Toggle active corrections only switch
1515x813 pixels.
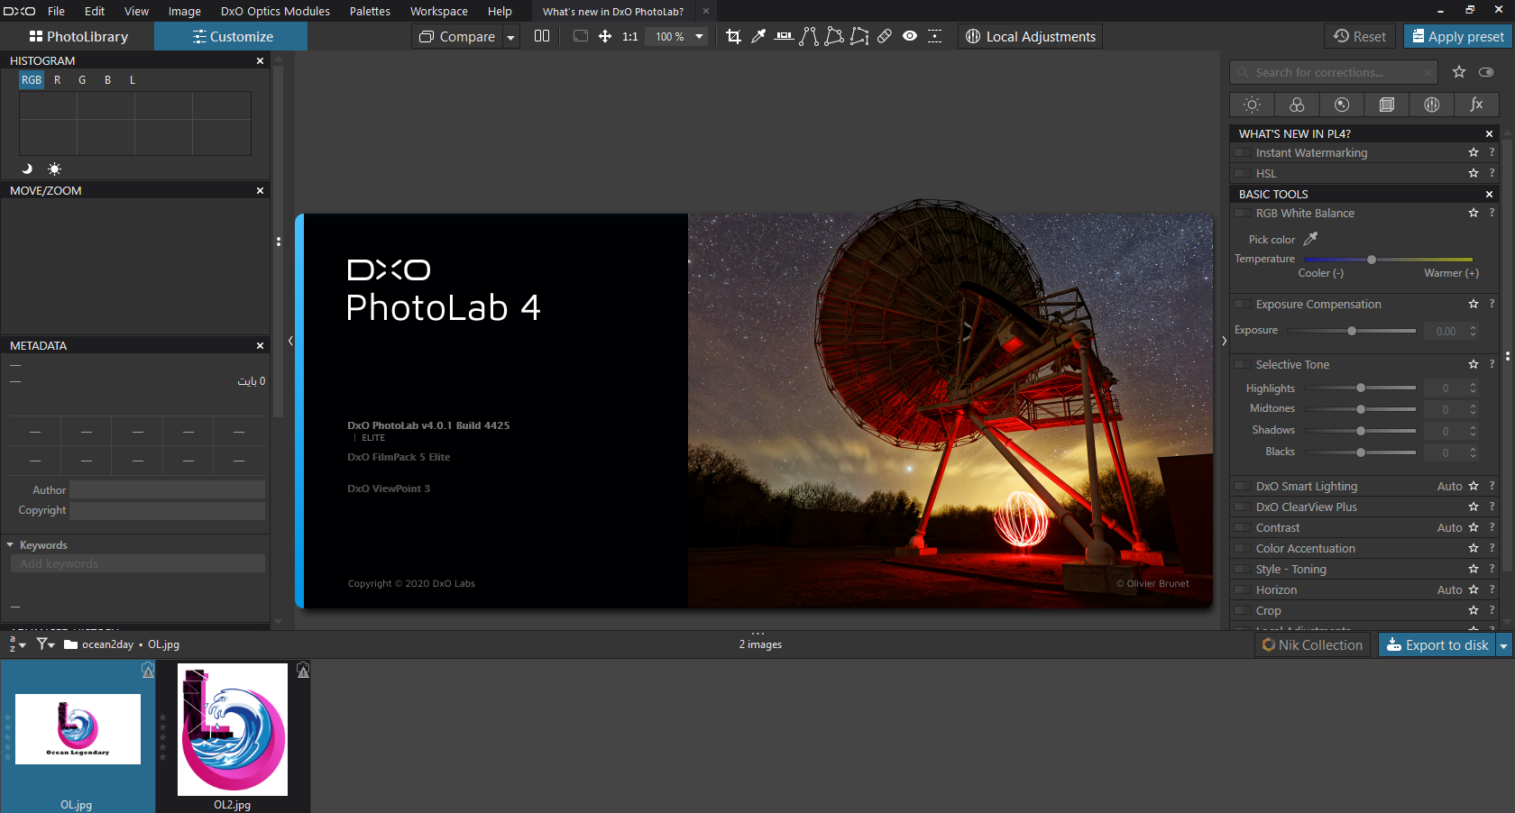pyautogui.click(x=1486, y=72)
